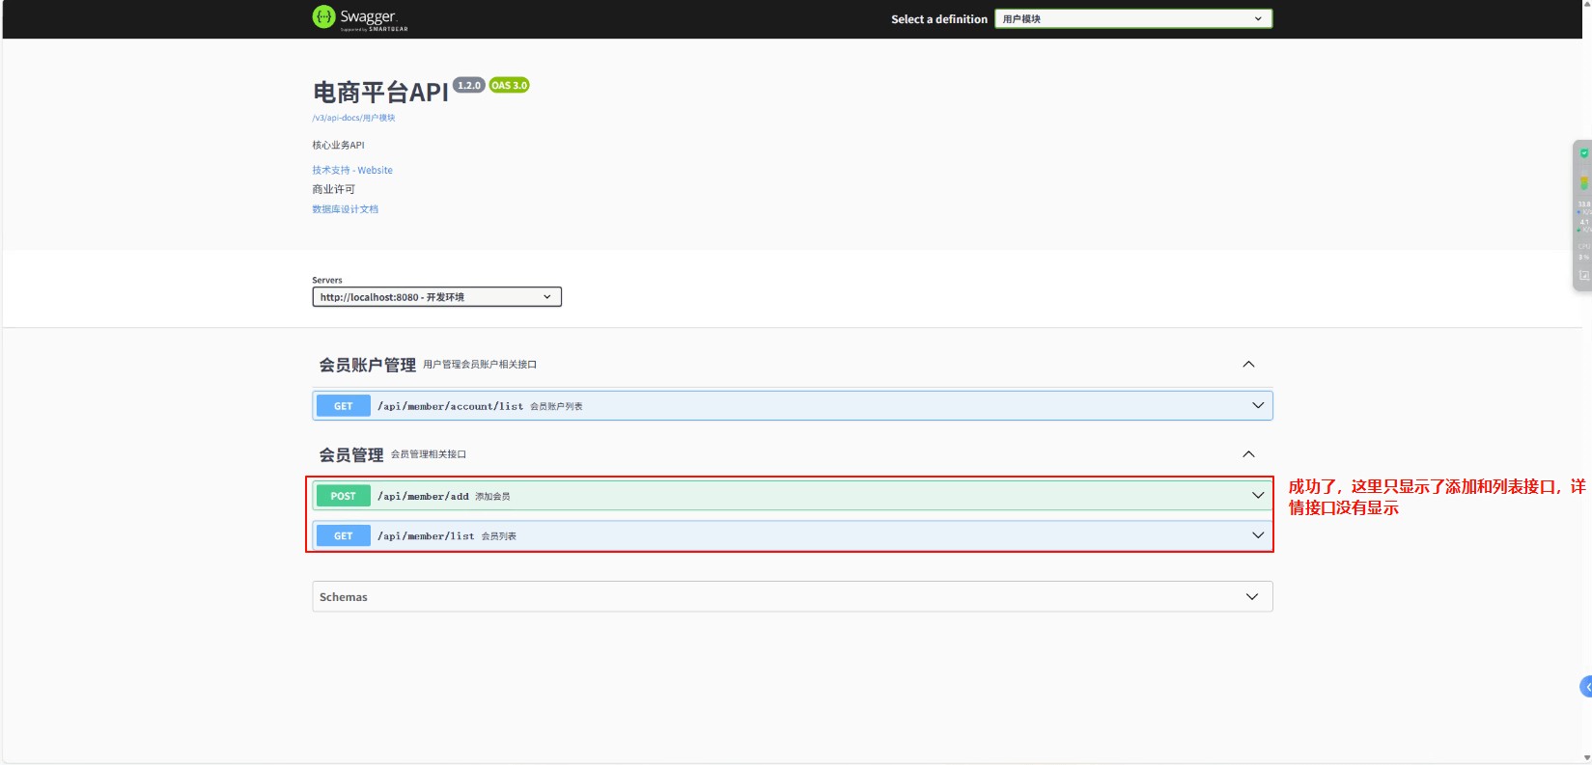Click the 用户管理会员账户相关接口 description
Image resolution: width=1592 pixels, height=765 pixels.
click(x=480, y=365)
